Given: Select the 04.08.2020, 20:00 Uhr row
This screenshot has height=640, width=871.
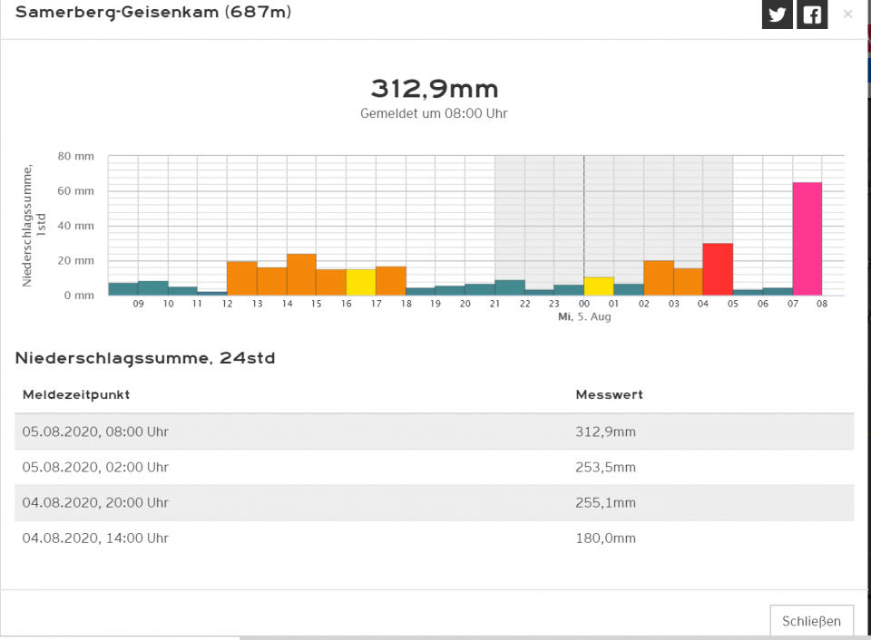Looking at the screenshot, I should point(434,503).
